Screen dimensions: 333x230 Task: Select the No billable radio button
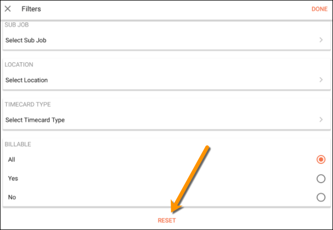[321, 197]
